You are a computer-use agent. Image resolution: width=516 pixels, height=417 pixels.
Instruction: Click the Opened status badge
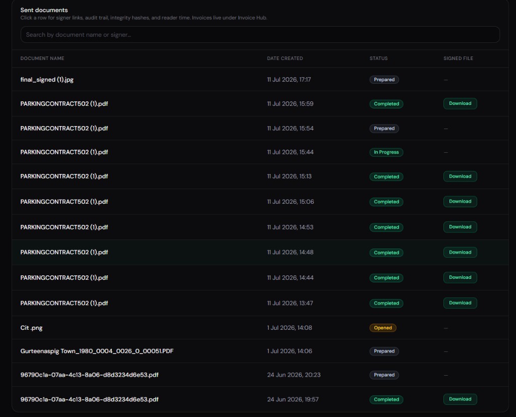(x=383, y=328)
